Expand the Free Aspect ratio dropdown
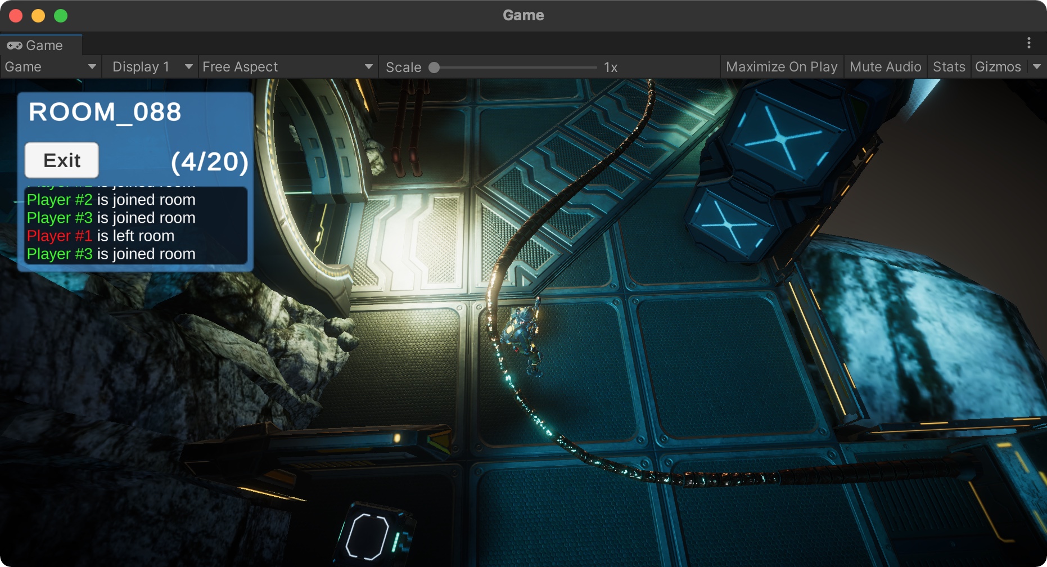Viewport: 1047px width, 567px height. (x=287, y=67)
